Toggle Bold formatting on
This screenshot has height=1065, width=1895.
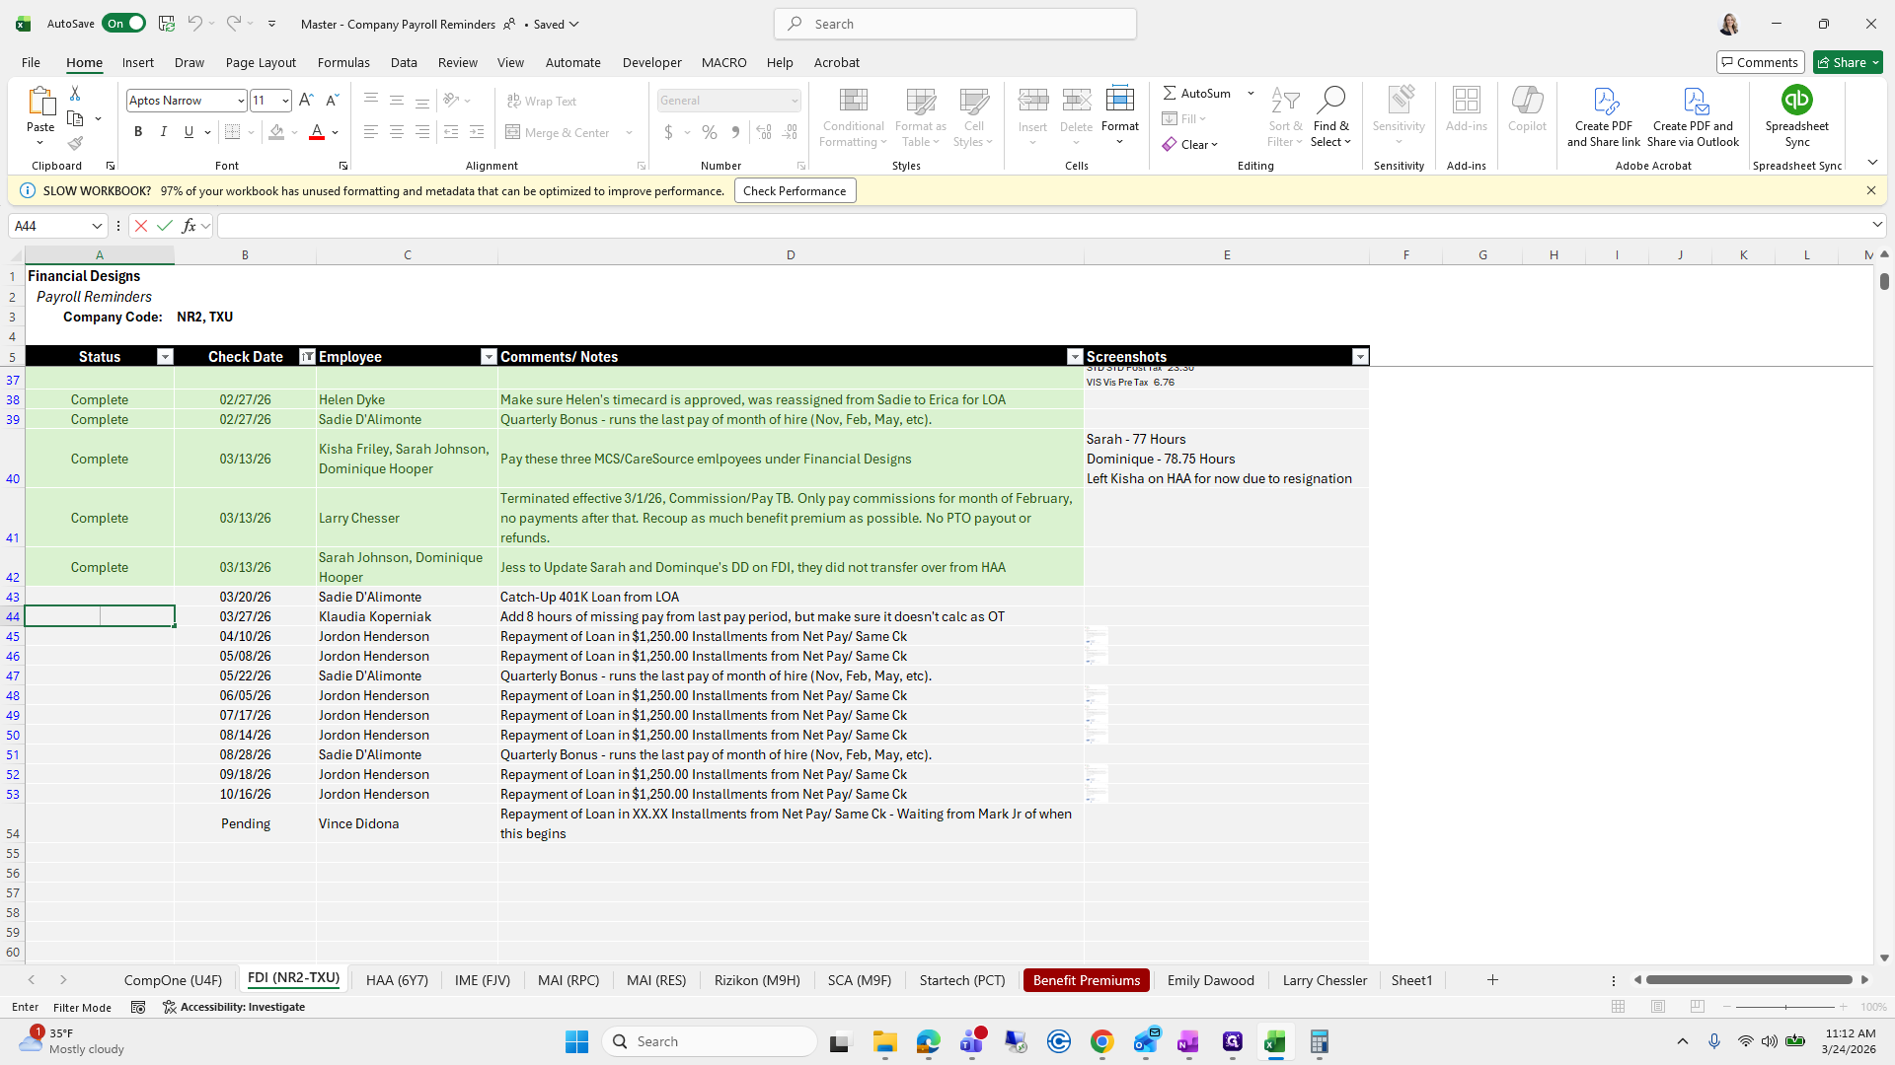tap(138, 132)
